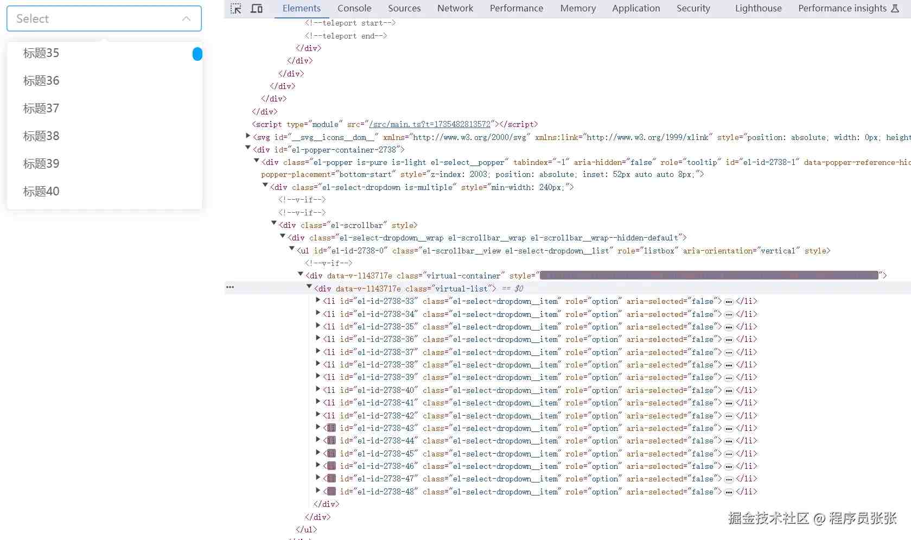
Task: Open the Application tab
Action: coord(636,8)
